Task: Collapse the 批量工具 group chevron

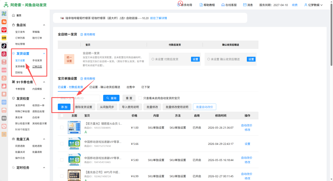Action: click(44, 139)
